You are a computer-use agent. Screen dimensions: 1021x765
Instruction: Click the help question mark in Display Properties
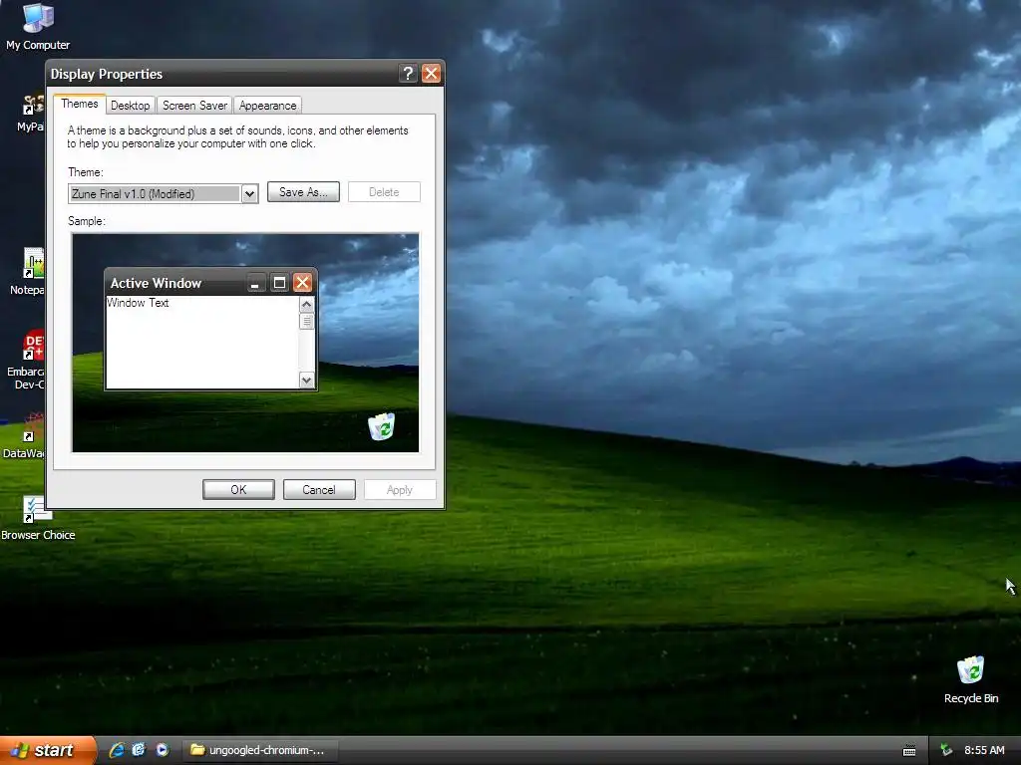tap(408, 74)
